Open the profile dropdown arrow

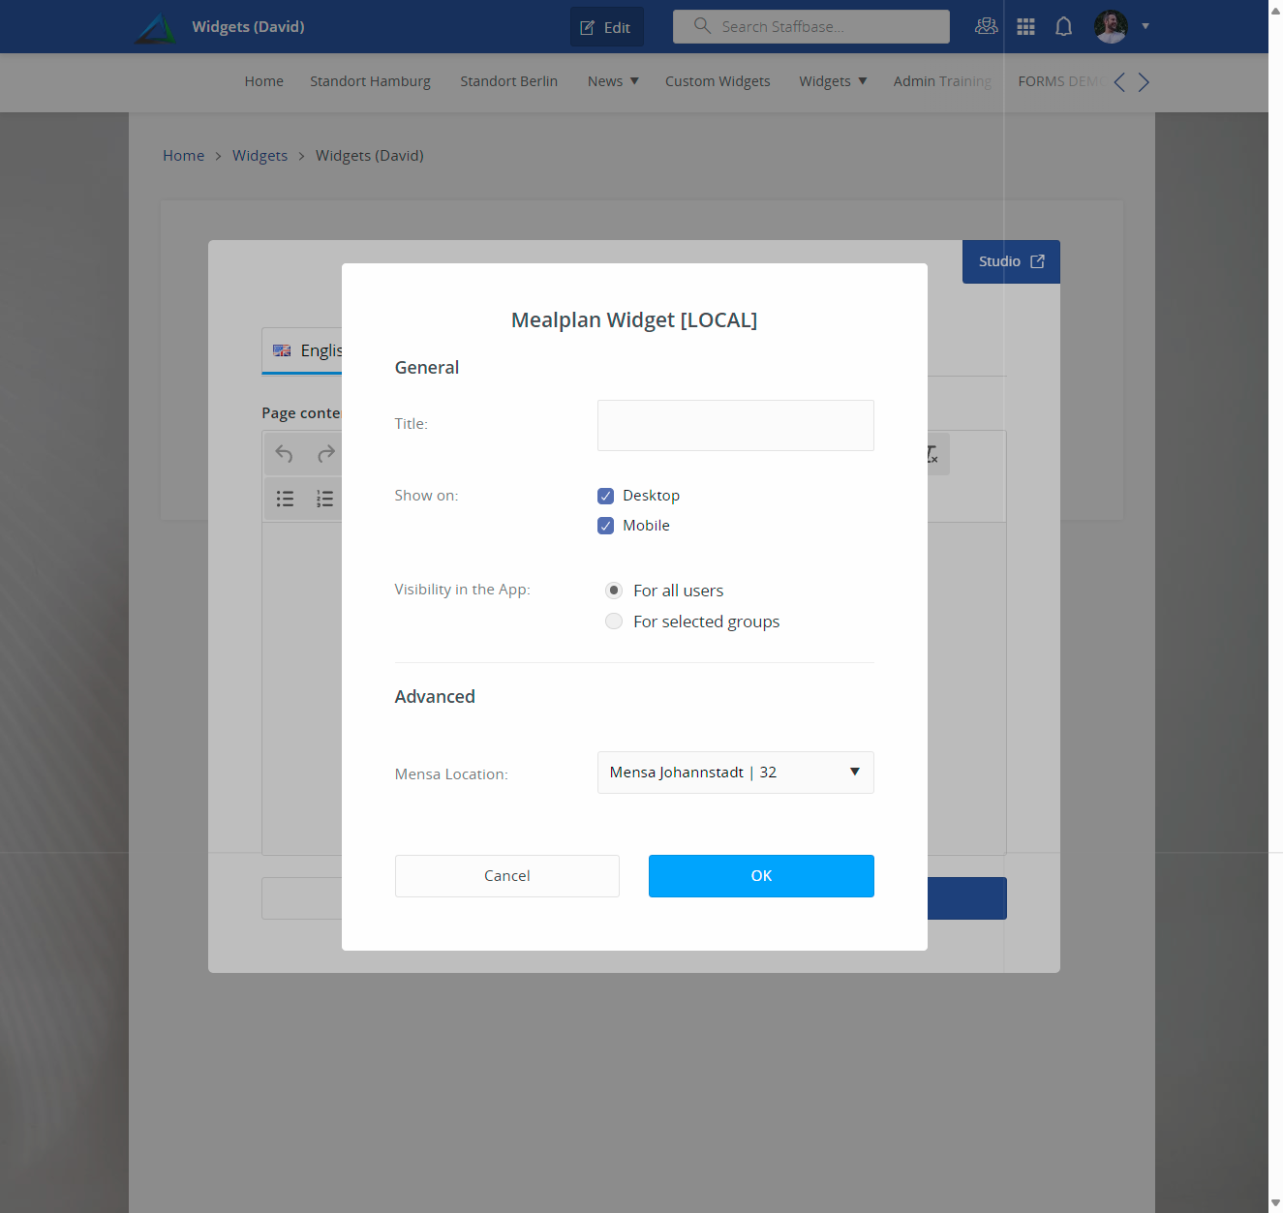click(x=1146, y=26)
